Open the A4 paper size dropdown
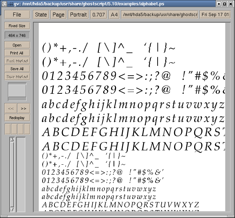 [x=114, y=15]
